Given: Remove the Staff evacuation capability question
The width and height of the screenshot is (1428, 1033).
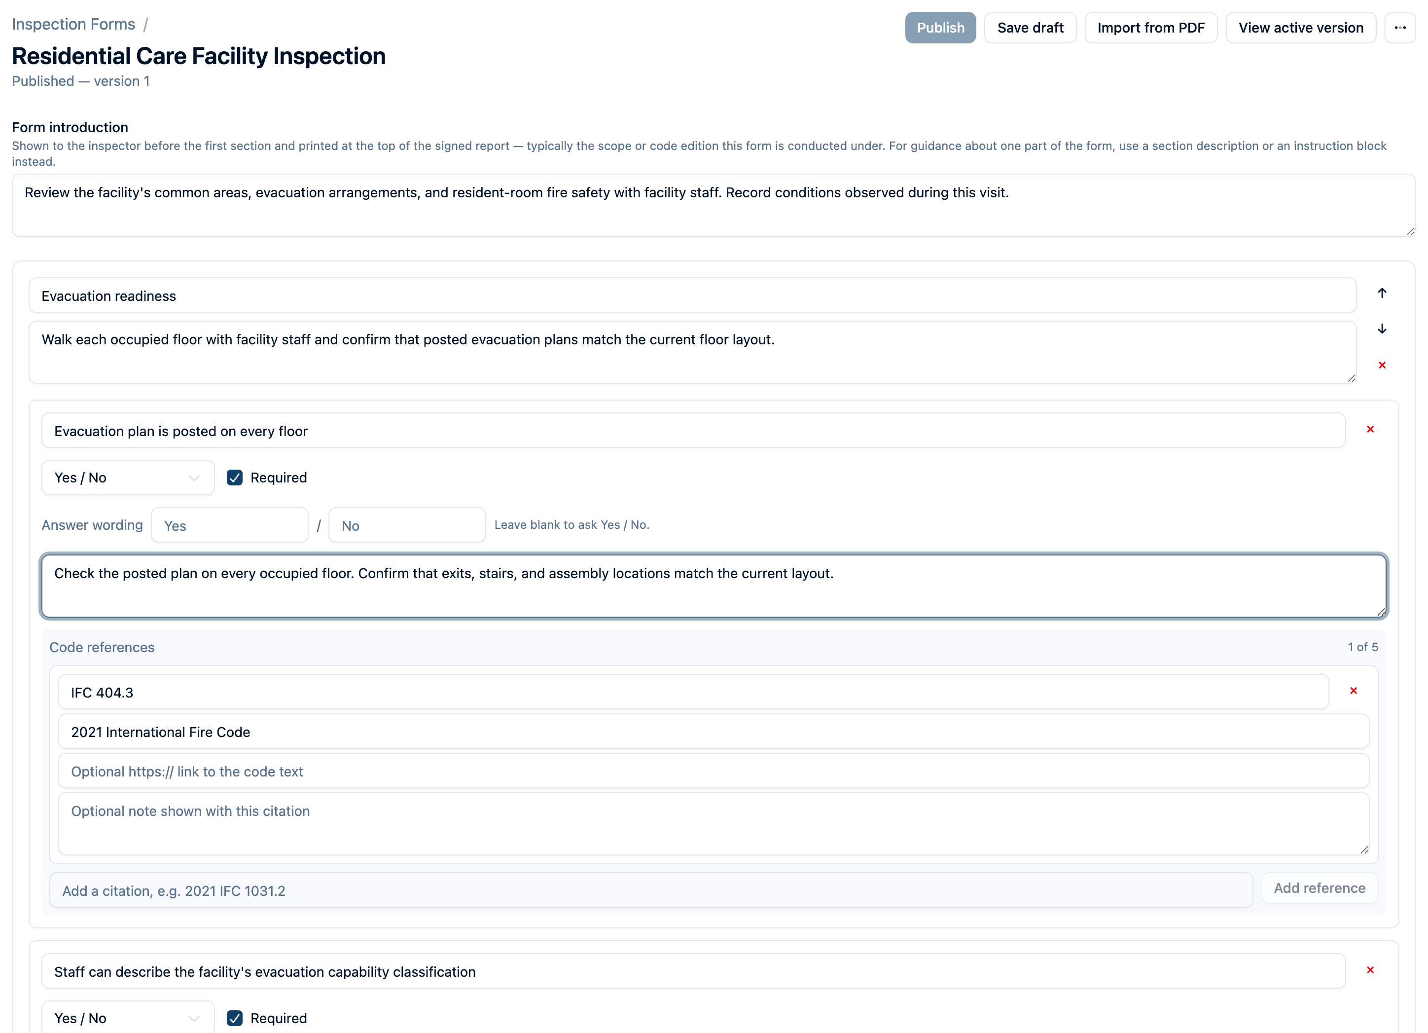Looking at the screenshot, I should pos(1370,970).
